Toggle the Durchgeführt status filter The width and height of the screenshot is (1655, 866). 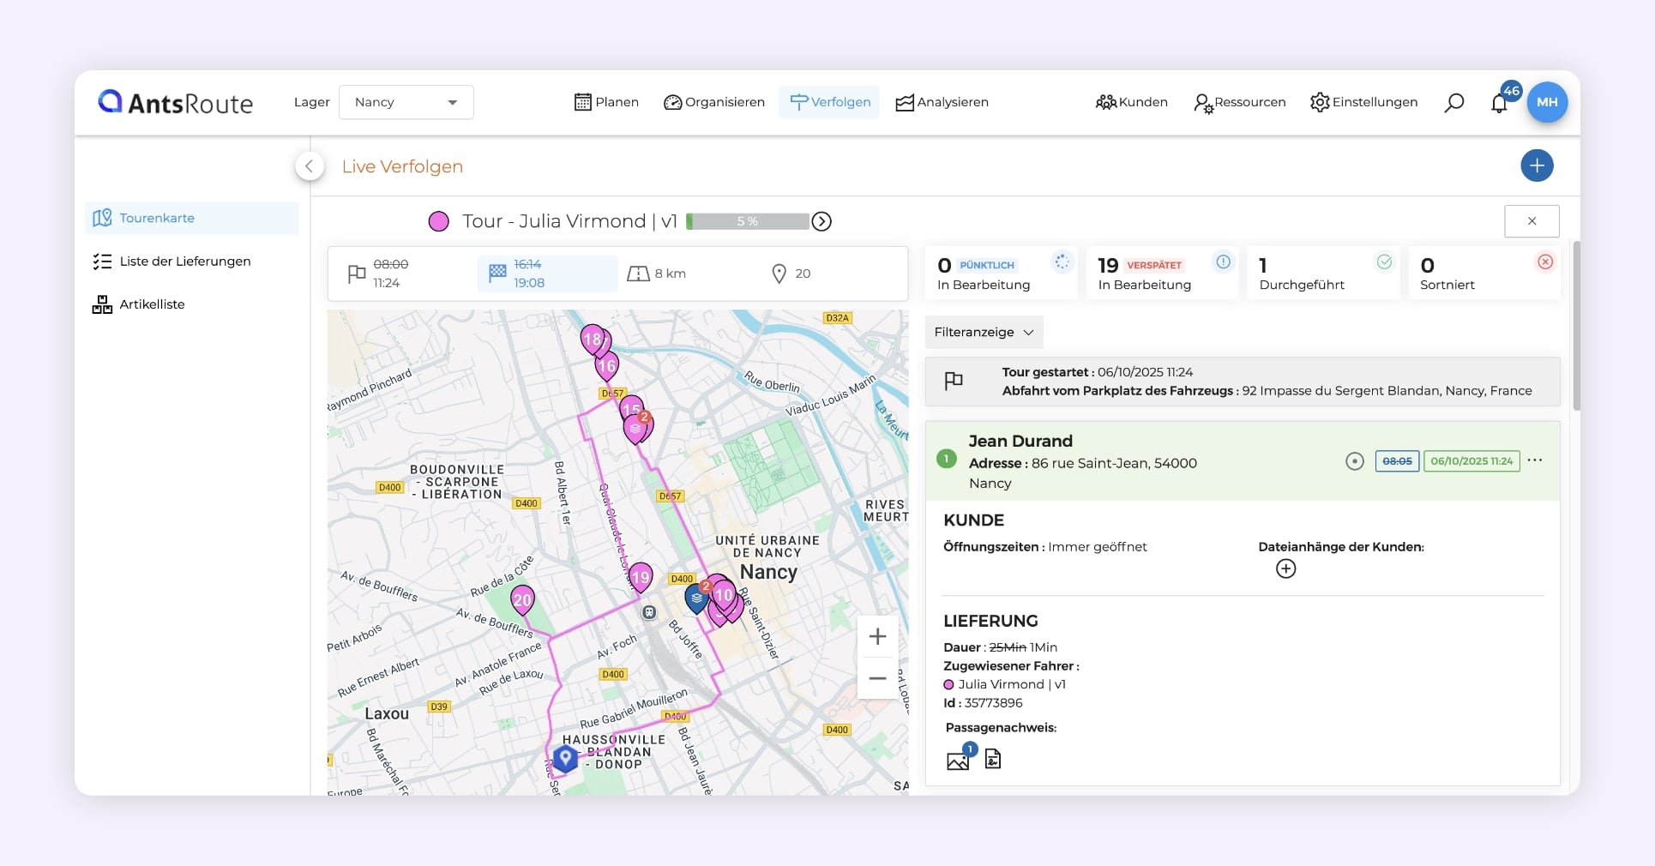[x=1322, y=274]
